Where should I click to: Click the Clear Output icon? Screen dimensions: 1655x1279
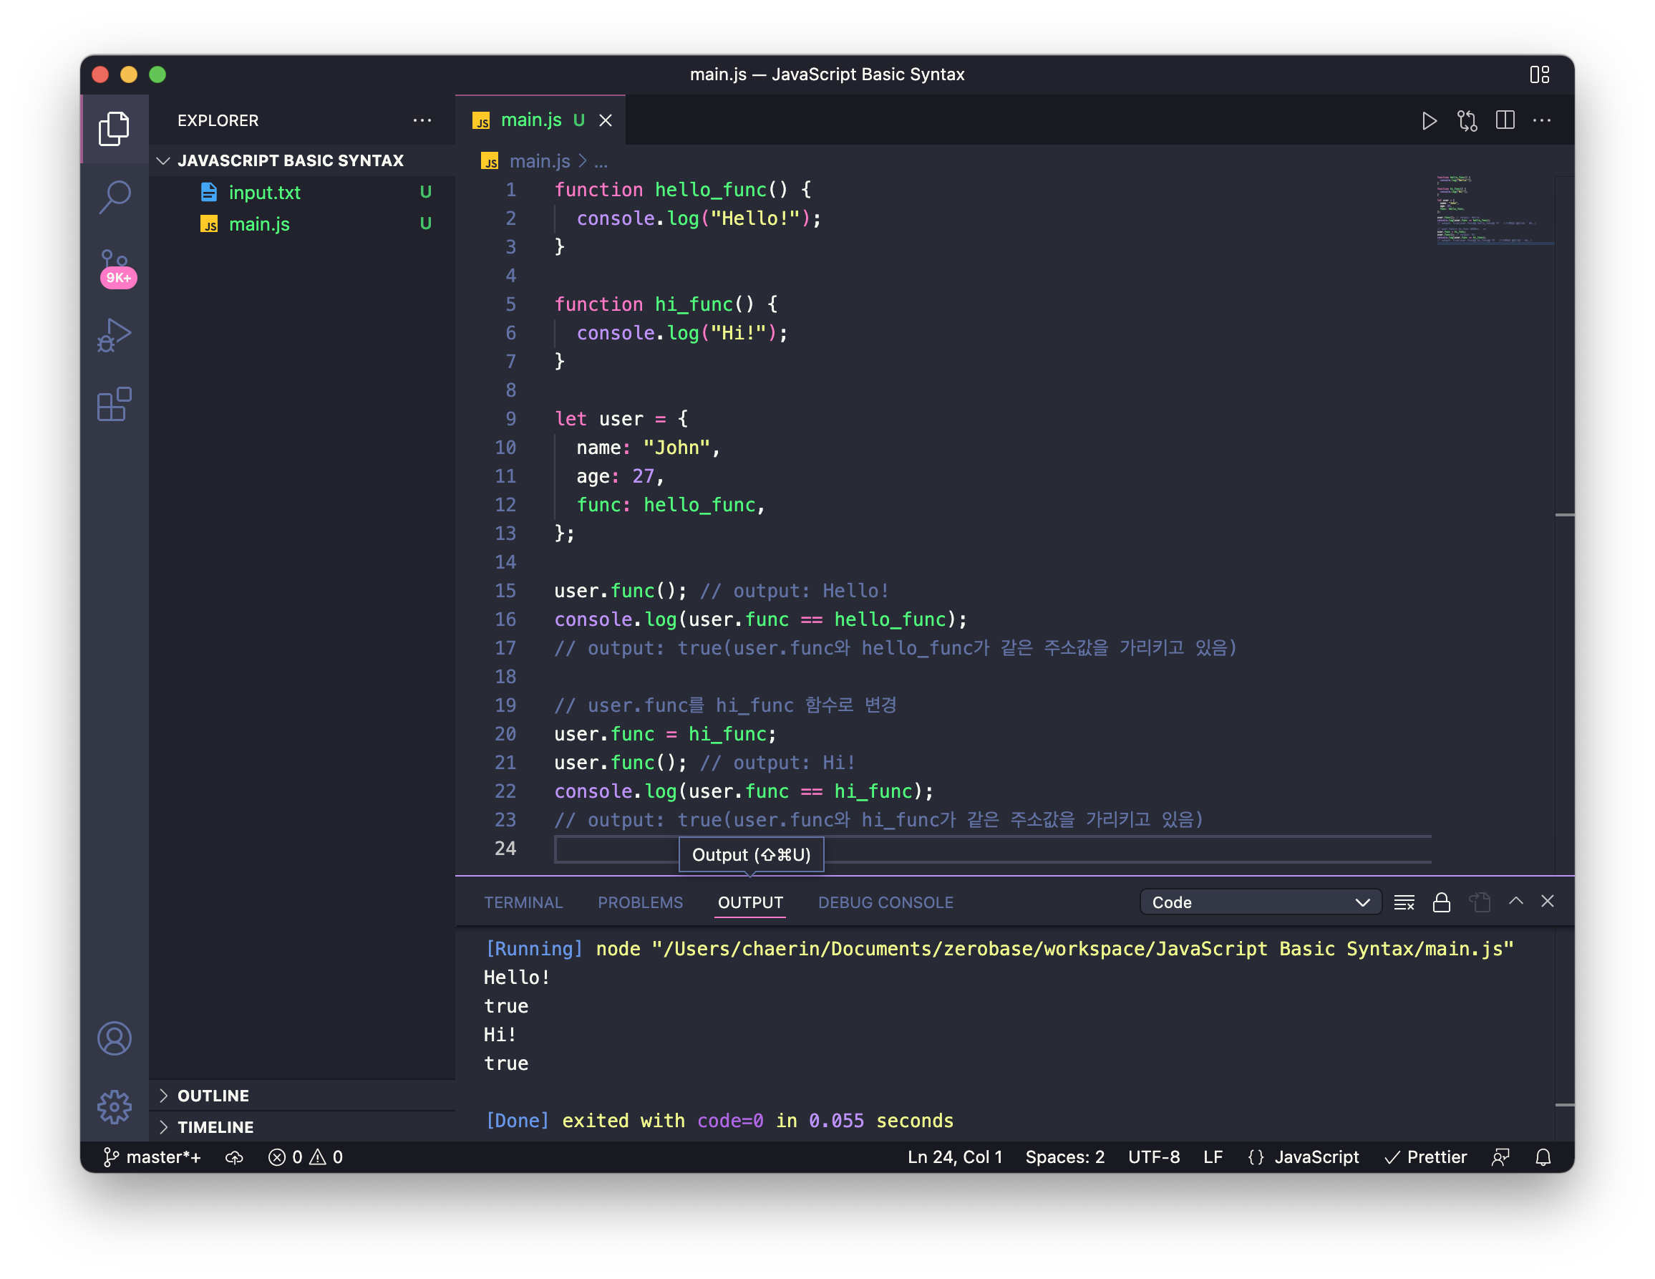1404,902
